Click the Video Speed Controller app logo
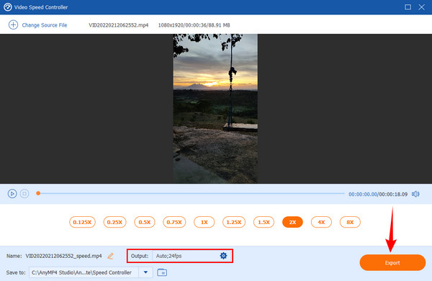 coord(8,7)
